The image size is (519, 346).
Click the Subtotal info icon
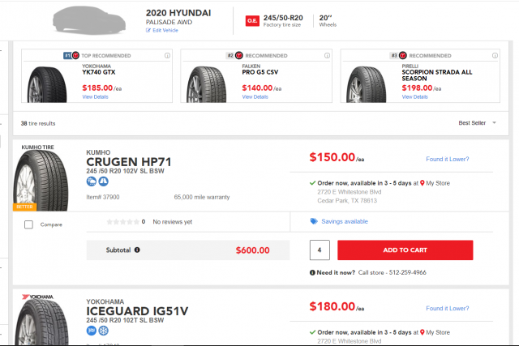click(137, 250)
